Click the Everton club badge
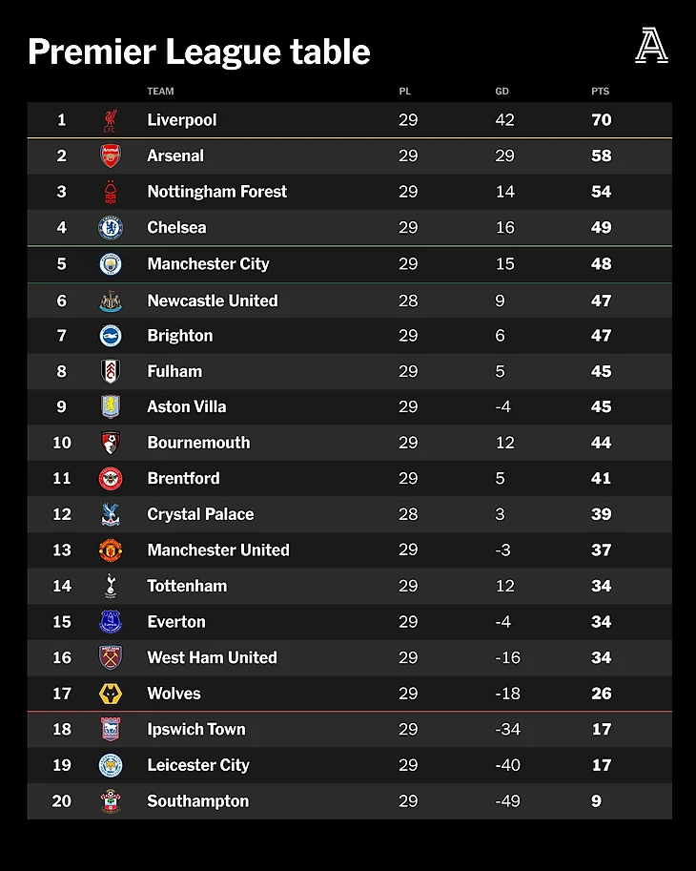This screenshot has width=696, height=871. pyautogui.click(x=111, y=622)
